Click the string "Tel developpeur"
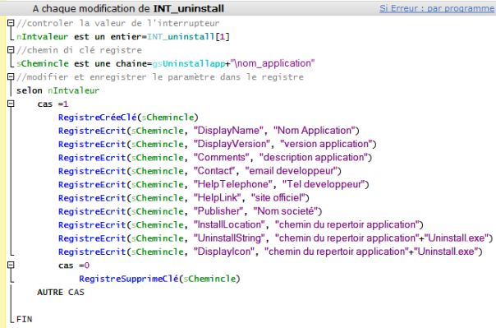 tap(324, 184)
